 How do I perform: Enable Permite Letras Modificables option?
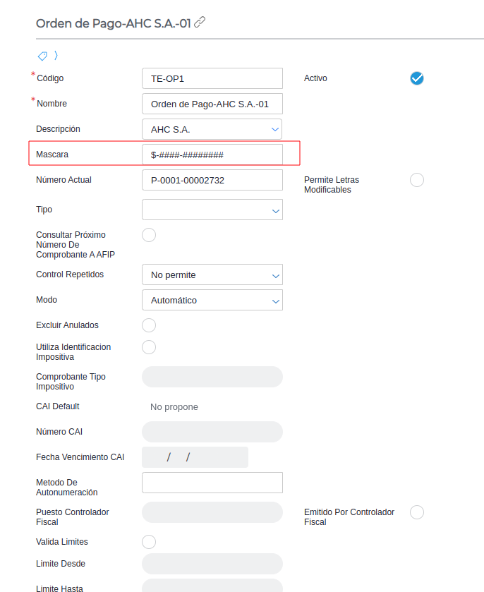click(x=417, y=180)
